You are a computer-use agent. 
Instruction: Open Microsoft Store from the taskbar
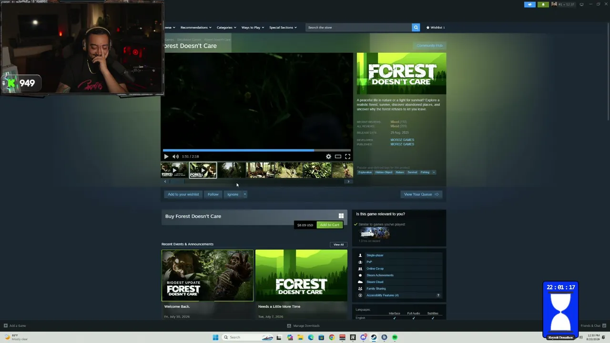(x=321, y=337)
